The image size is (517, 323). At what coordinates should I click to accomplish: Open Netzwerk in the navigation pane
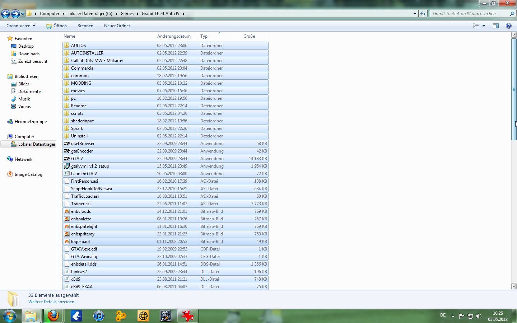[23, 159]
